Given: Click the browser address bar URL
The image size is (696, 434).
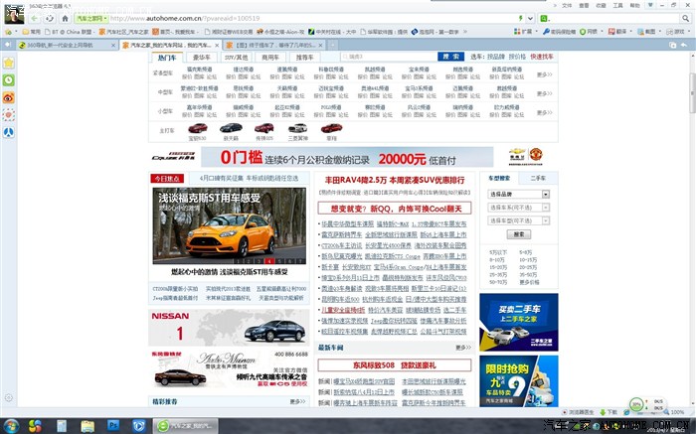Looking at the screenshot, I should (x=298, y=18).
